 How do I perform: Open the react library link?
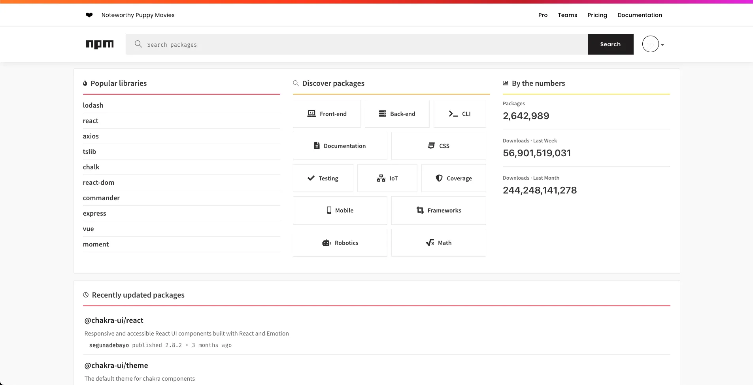[x=91, y=121]
